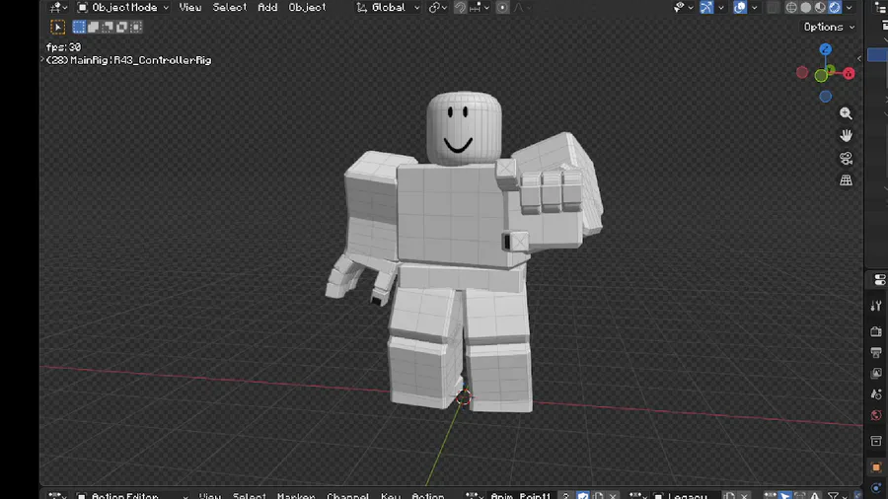The width and height of the screenshot is (888, 499).
Task: Toggle viewport gizmos display
Action: point(706,7)
